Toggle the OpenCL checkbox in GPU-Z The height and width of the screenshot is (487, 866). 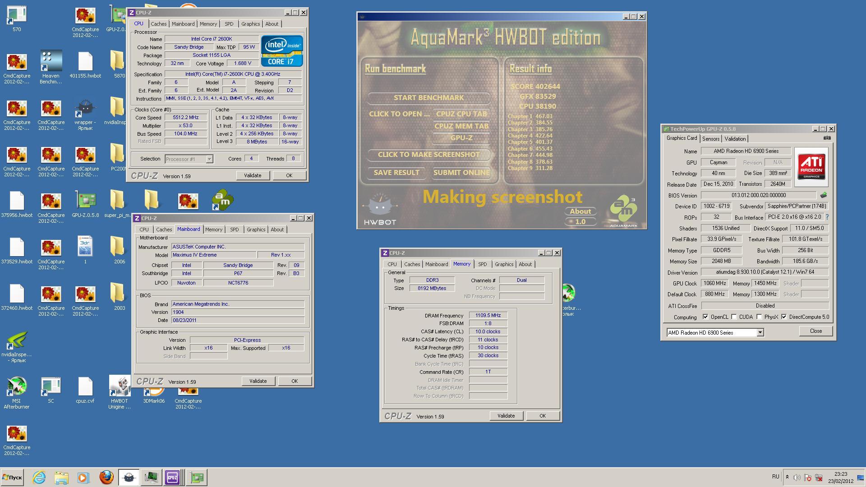705,317
